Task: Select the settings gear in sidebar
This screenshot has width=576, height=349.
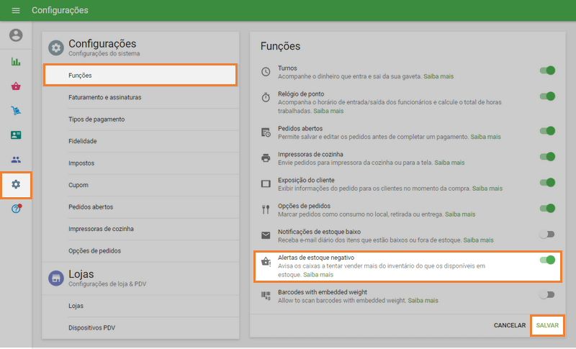Action: [x=16, y=184]
